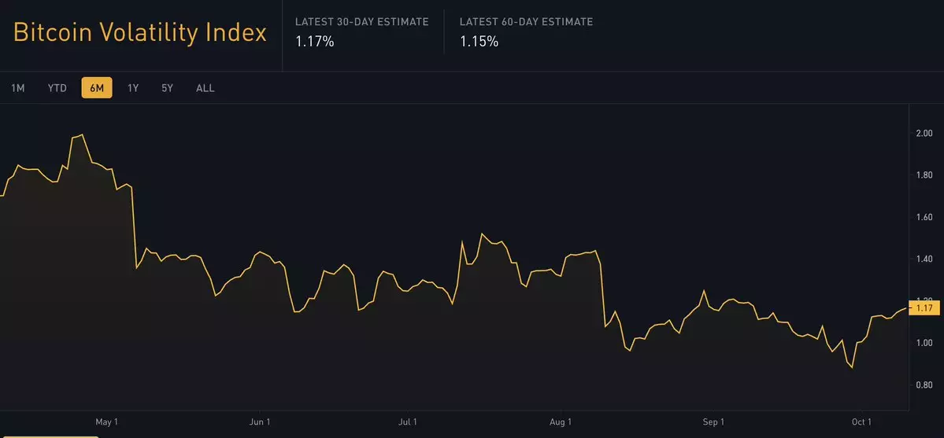
Task: Click the 0.80 y-axis scale label
Action: pyautogui.click(x=924, y=385)
